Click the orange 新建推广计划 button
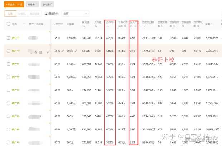 [14, 4]
